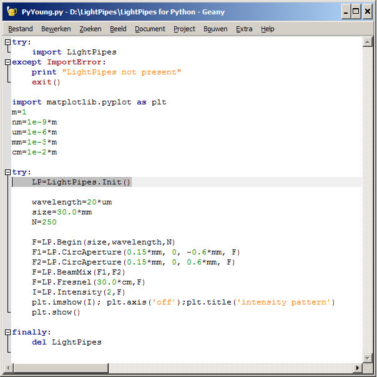Screen dimensions: 377x377
Task: Click the line 'cm=1e-2*m'
Action: (x=34, y=153)
